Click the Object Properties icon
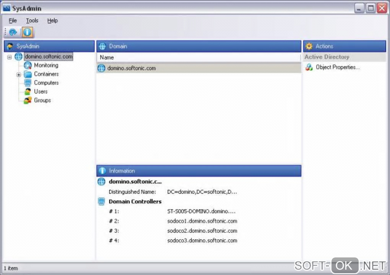The width and height of the screenshot is (390, 275). click(309, 67)
